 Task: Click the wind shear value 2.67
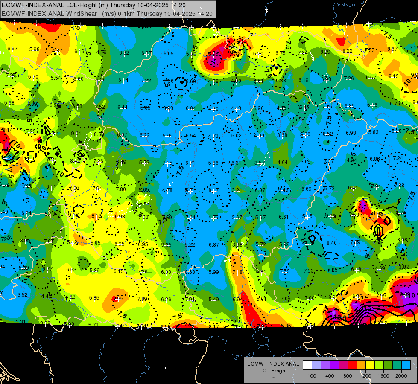237,218
